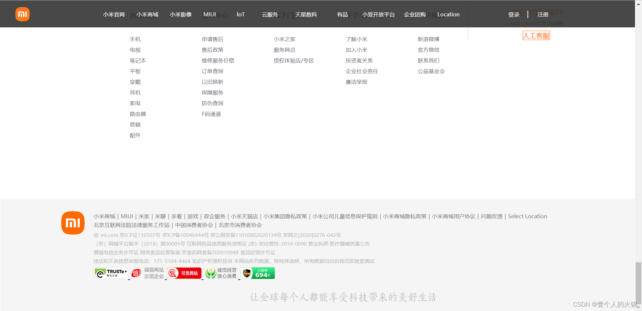Image resolution: width=642 pixels, height=311 pixels.
Task: Open the 官方微信 link
Action: [x=429, y=50]
